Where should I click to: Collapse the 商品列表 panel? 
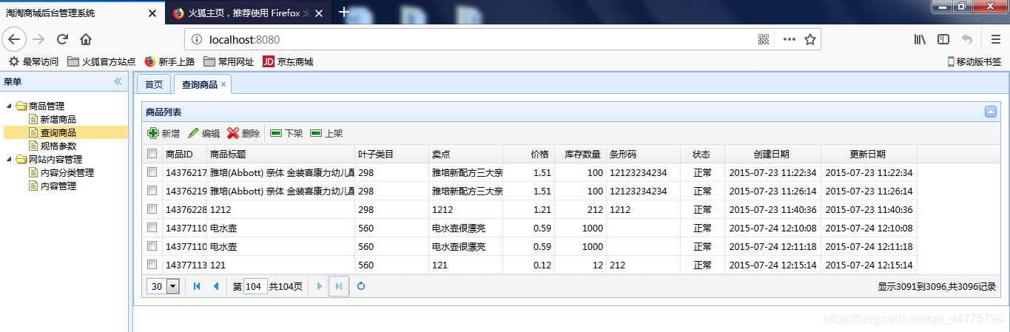[991, 112]
